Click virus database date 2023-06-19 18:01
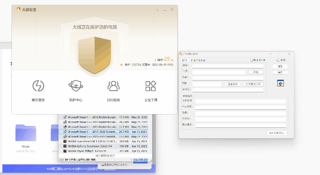Viewport: 320px width, 175px height. click(163, 65)
